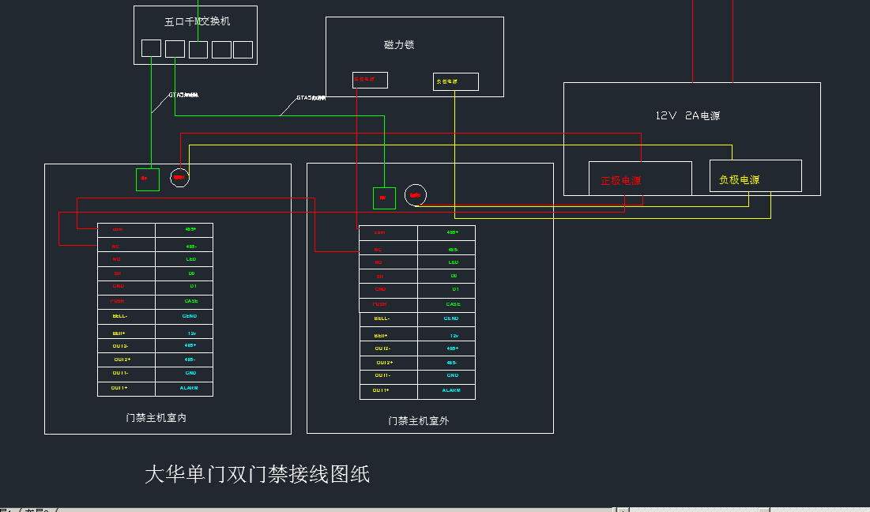Viewport: 870px width, 512px height.
Task: Select the 门禁主机室外 caption text
Action: [x=419, y=421]
